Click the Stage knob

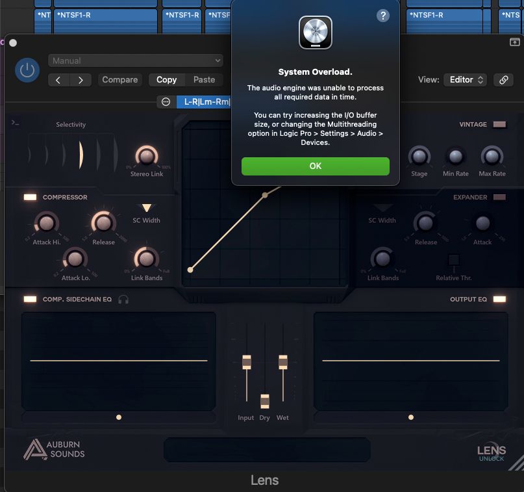pos(419,156)
